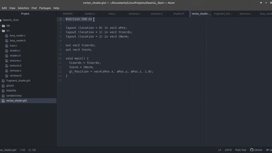Click the textures.h file icon

point(7,66)
